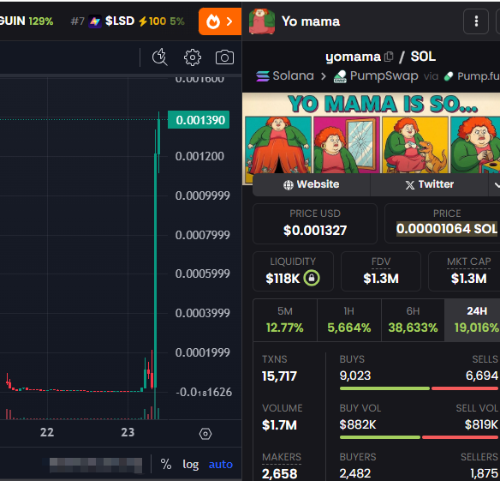Open chart settings gear icon
This screenshot has height=481, width=500.
193,57
